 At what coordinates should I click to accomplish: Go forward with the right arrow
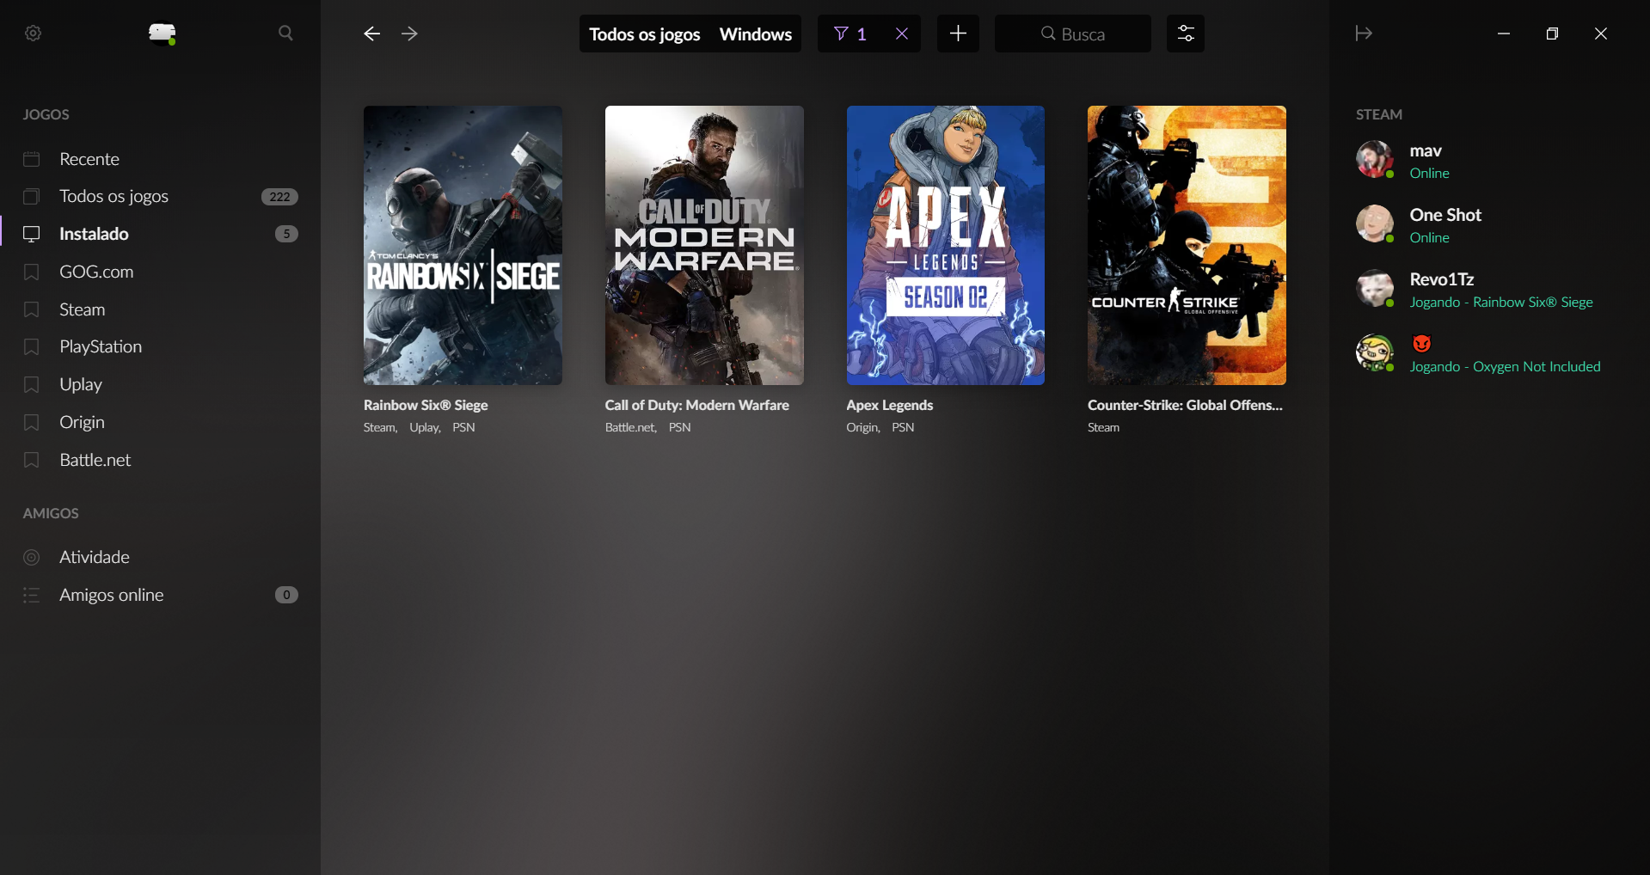tap(410, 34)
